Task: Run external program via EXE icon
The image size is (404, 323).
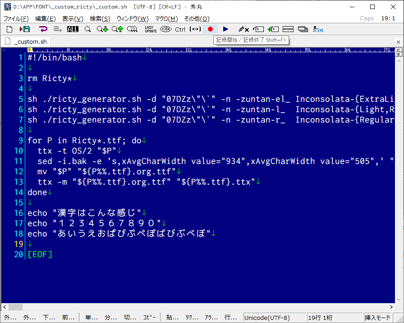Action: [318, 29]
